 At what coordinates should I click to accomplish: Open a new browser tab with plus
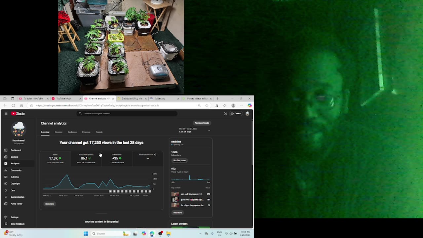pyautogui.click(x=217, y=99)
